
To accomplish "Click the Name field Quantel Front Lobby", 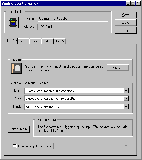I will point(73,18).
